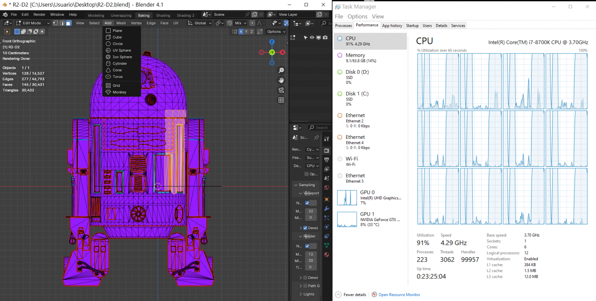The width and height of the screenshot is (596, 301).
Task: Open the Material properties tab icon
Action: (326, 254)
